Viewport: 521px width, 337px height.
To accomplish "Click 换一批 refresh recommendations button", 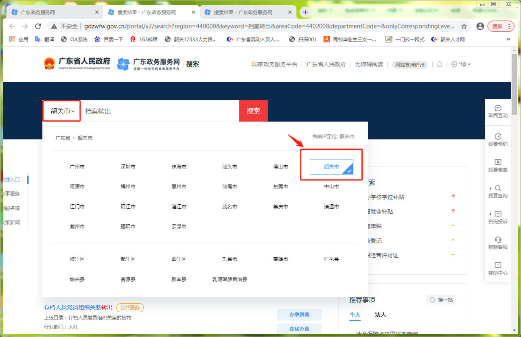I will tap(441, 300).
